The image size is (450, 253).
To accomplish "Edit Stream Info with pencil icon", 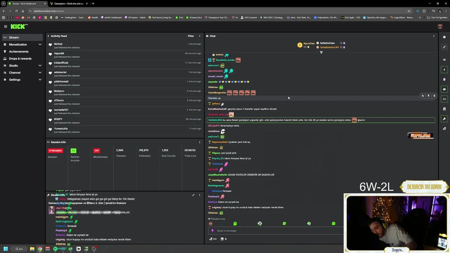I will click(x=193, y=195).
